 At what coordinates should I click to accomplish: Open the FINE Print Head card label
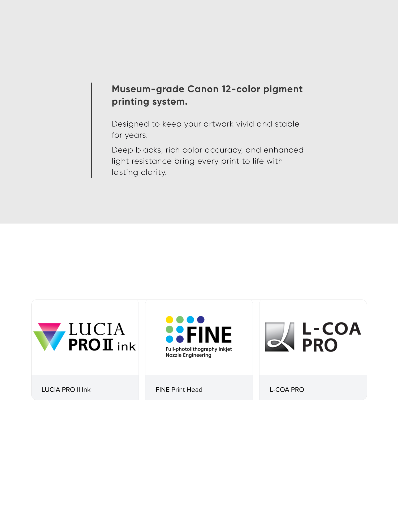click(179, 389)
